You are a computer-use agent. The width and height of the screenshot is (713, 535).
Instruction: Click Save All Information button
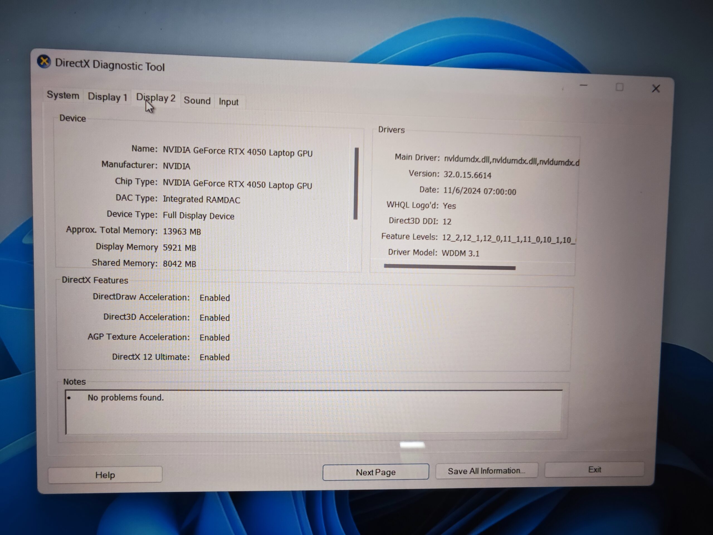(x=486, y=471)
